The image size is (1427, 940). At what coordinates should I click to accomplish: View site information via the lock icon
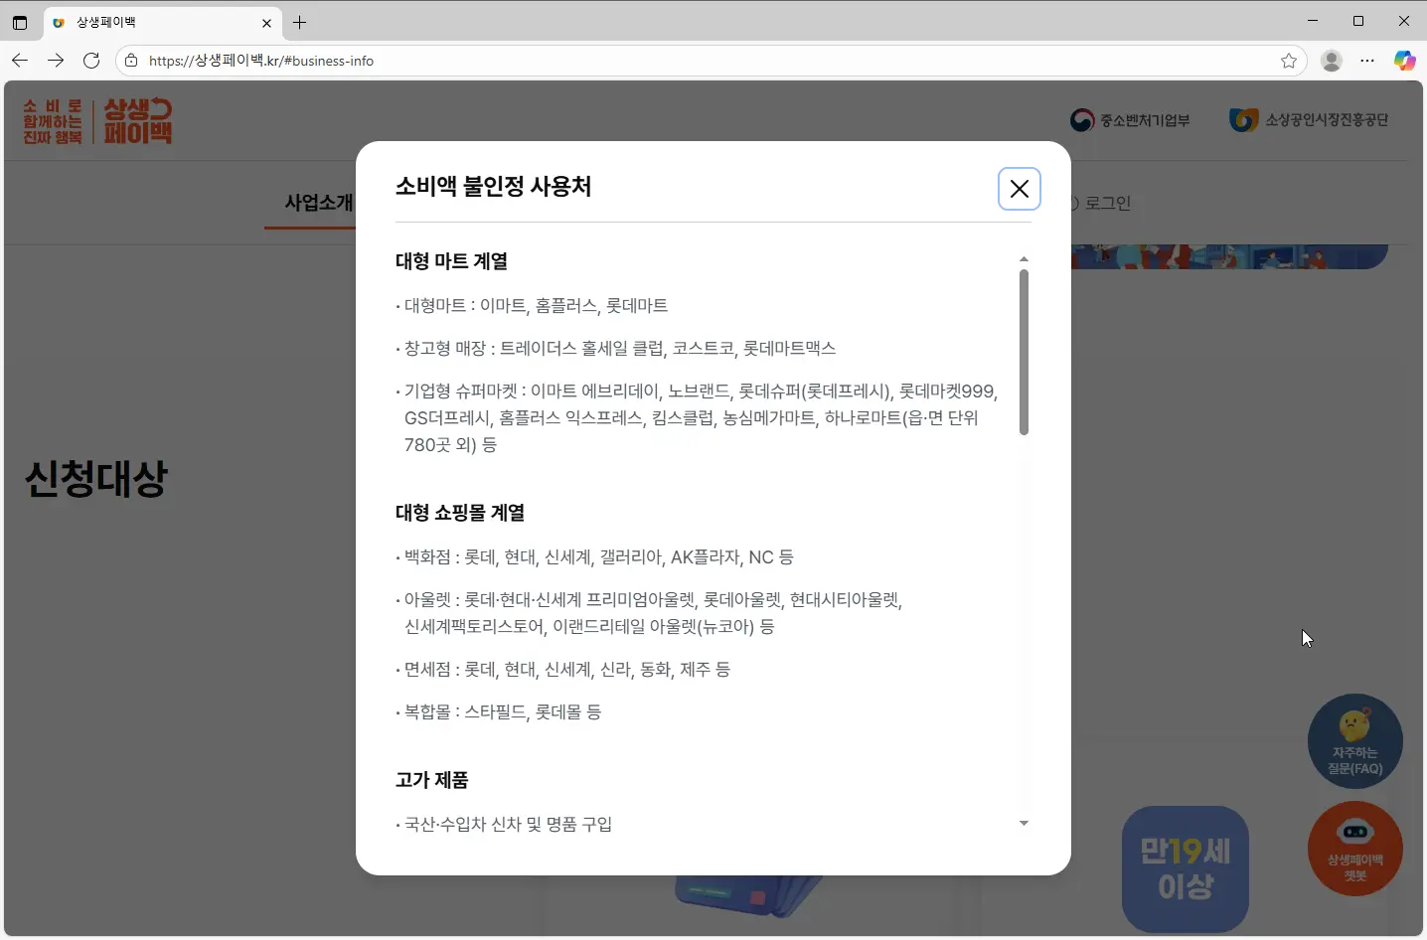pos(130,61)
